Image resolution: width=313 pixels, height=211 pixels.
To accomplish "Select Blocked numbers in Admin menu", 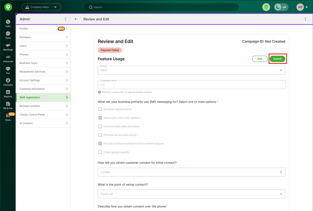I will [43, 106].
